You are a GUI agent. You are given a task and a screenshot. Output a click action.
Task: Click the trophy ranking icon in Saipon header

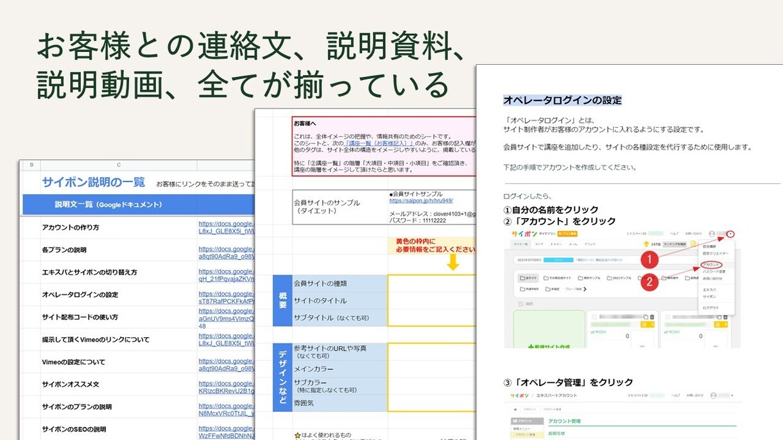coord(646,244)
